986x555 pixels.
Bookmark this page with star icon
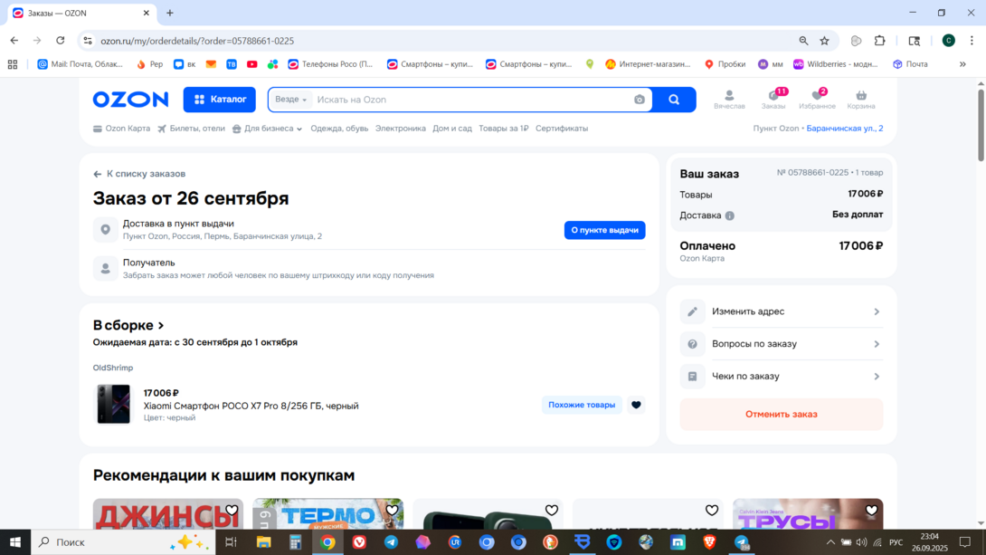click(824, 41)
